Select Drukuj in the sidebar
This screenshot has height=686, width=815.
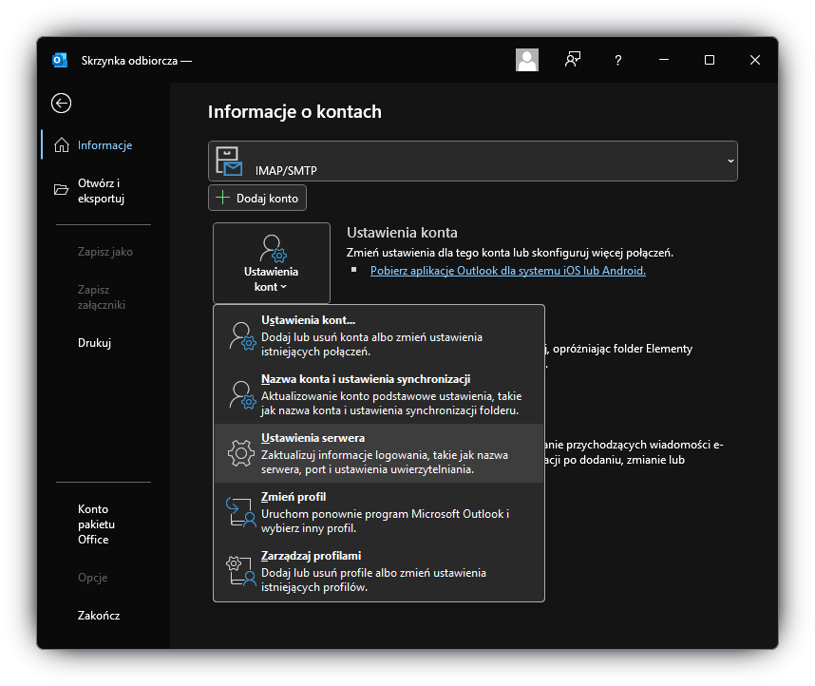tap(95, 342)
